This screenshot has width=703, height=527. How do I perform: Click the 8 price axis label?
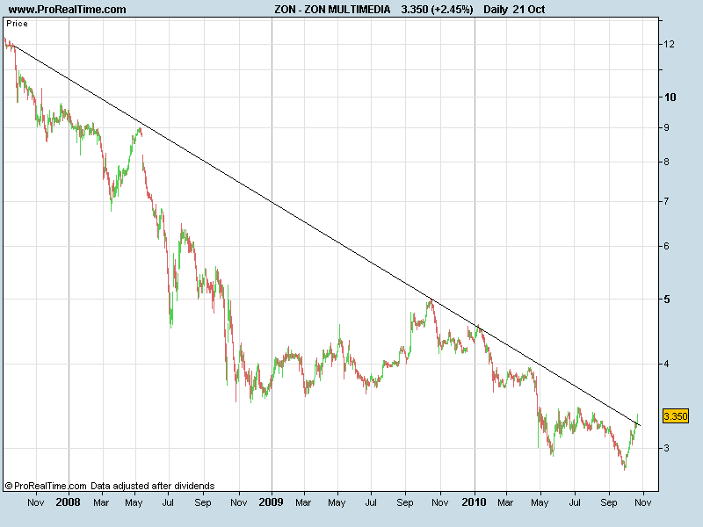[x=667, y=162]
